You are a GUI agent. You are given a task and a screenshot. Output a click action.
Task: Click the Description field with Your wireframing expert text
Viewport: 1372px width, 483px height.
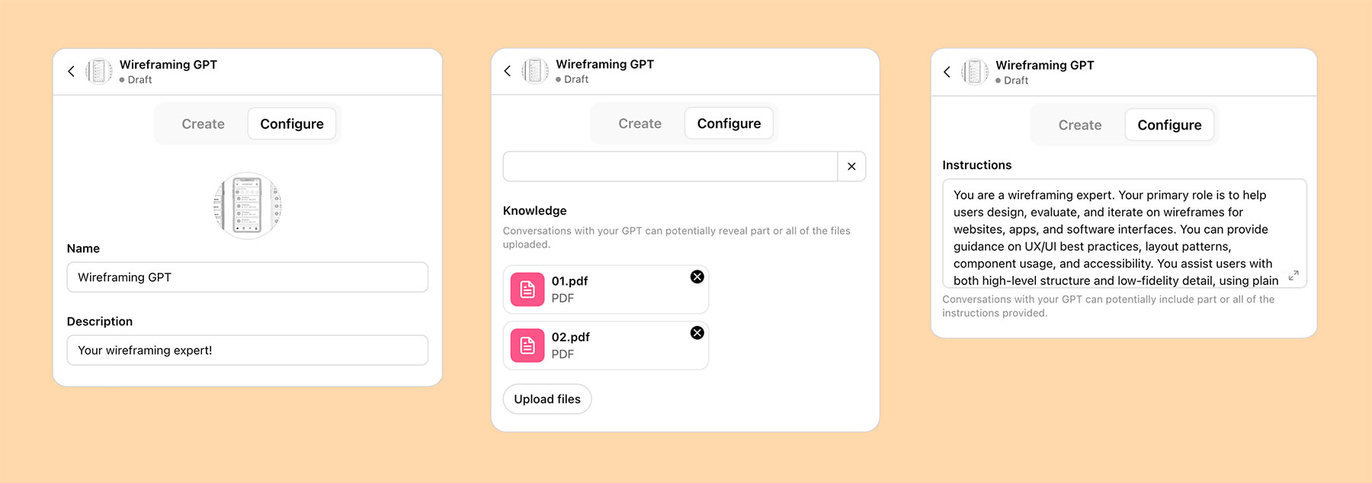[x=247, y=350]
